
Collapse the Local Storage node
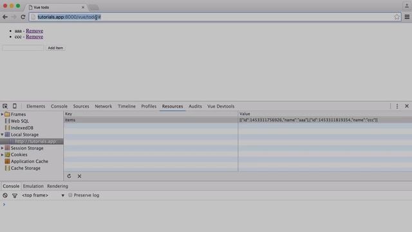[3, 135]
